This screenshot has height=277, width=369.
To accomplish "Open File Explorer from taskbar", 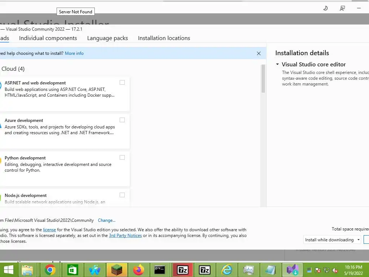I will pyautogui.click(x=27, y=270).
